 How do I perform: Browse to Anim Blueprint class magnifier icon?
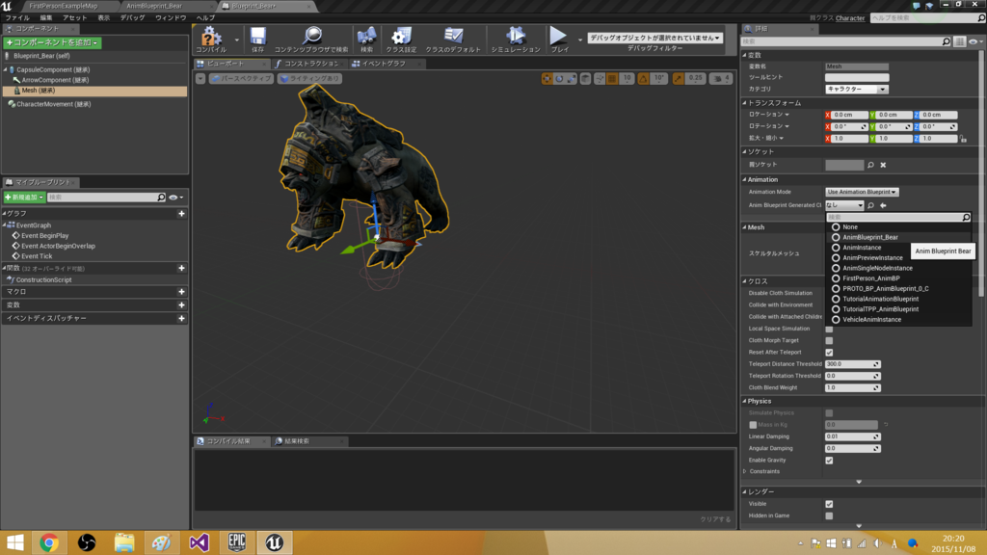point(870,205)
